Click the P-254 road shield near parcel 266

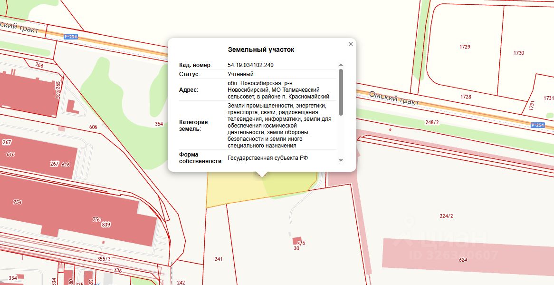coord(71,37)
